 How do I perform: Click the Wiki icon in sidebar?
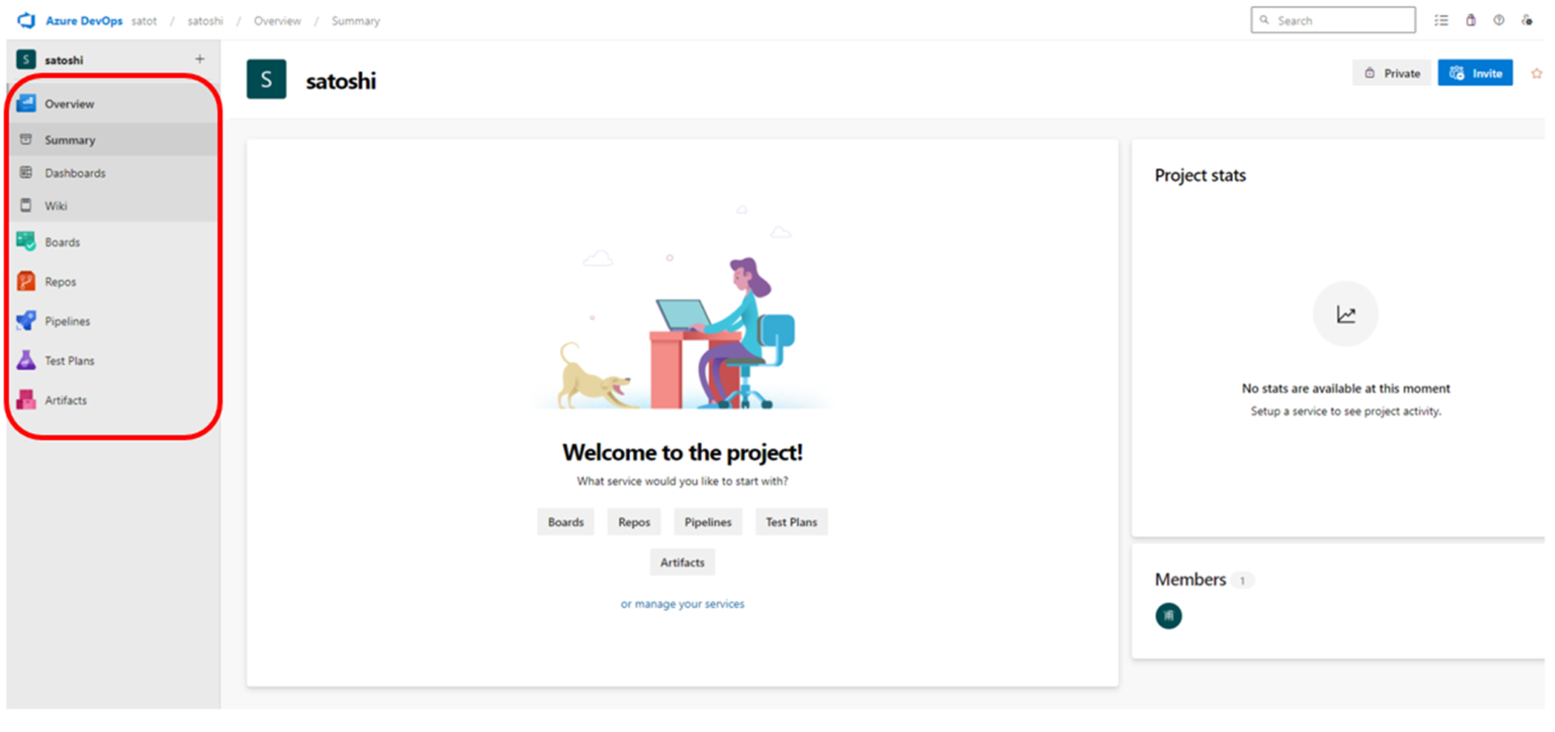[26, 205]
